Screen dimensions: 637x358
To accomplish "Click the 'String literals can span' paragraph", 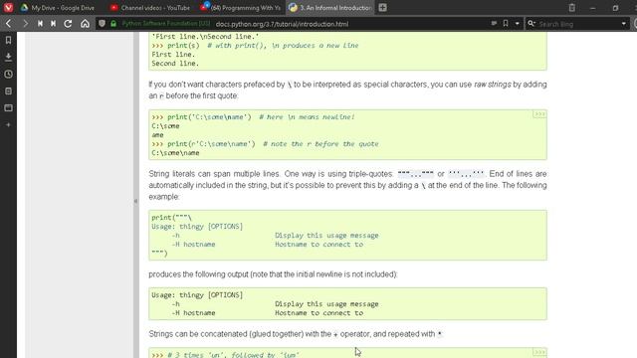I will pos(347,185).
